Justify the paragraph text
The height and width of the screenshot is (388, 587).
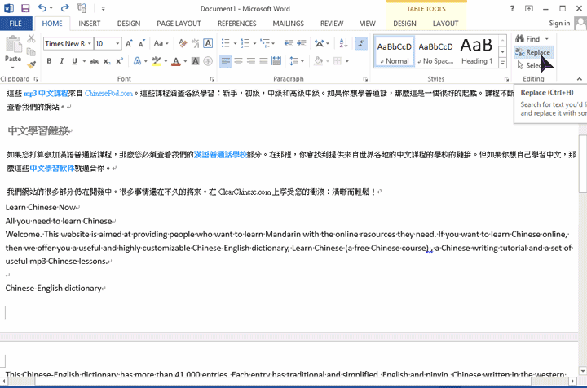click(x=263, y=61)
